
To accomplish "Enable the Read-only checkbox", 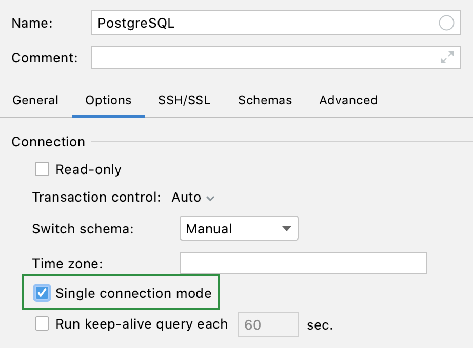I will click(x=42, y=169).
